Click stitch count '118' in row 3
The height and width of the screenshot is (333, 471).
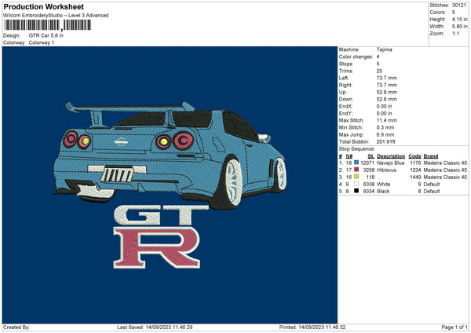click(371, 177)
